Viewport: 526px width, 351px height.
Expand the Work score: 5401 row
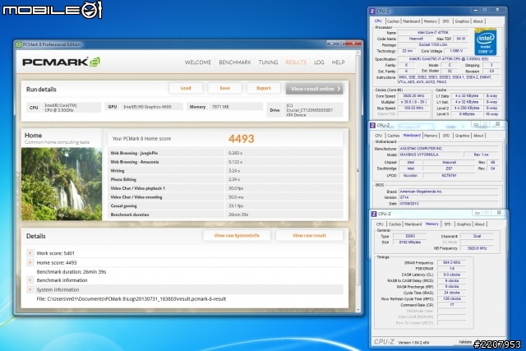tap(30, 253)
